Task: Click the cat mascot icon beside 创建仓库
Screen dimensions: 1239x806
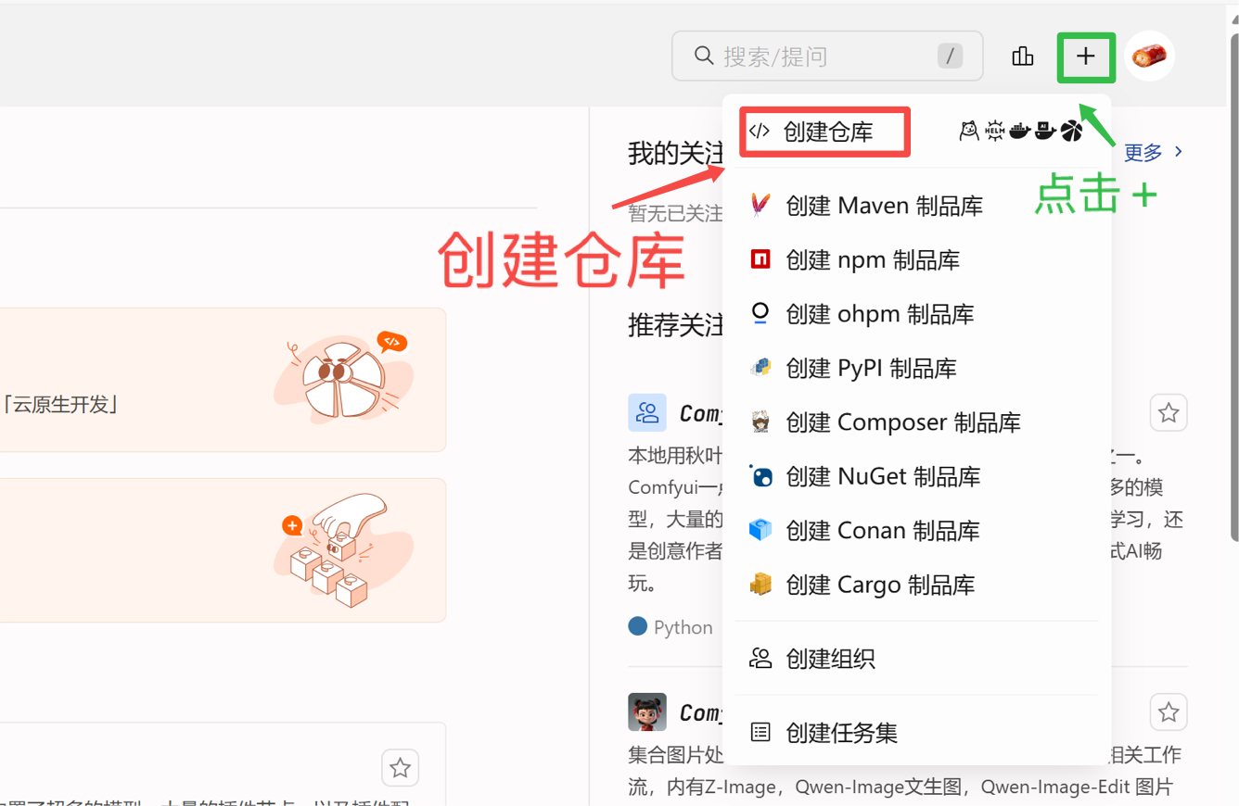Action: pos(969,132)
